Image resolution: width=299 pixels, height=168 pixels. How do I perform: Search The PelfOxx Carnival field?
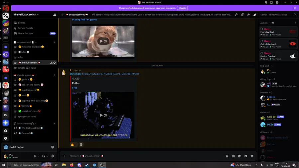pos(278,15)
